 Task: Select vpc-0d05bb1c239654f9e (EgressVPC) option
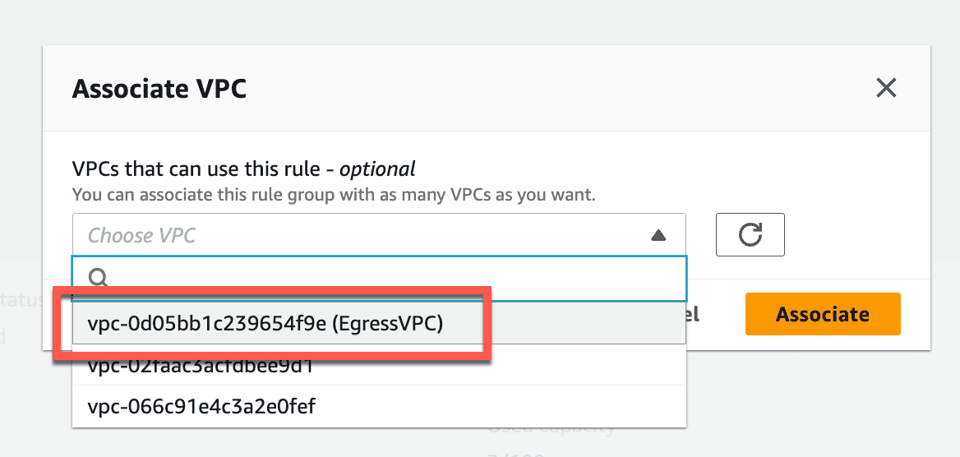(379, 324)
